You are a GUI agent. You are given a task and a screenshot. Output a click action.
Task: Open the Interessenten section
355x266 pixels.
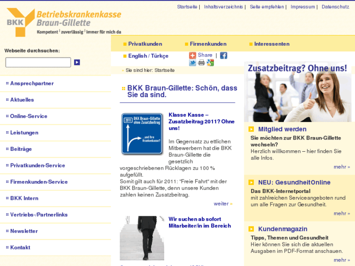coord(271,44)
